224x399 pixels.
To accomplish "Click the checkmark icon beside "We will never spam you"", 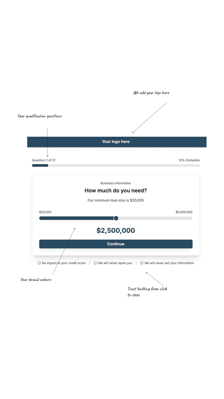I will pyautogui.click(x=95, y=263).
